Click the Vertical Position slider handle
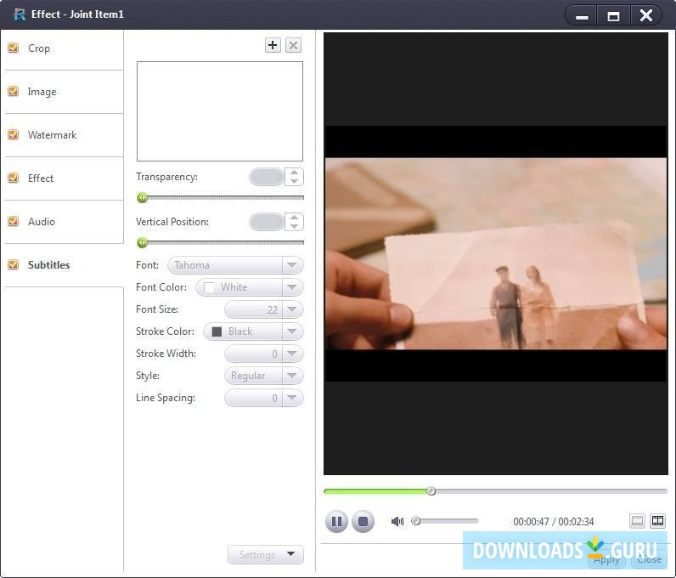Image resolution: width=676 pixels, height=578 pixels. [x=143, y=242]
